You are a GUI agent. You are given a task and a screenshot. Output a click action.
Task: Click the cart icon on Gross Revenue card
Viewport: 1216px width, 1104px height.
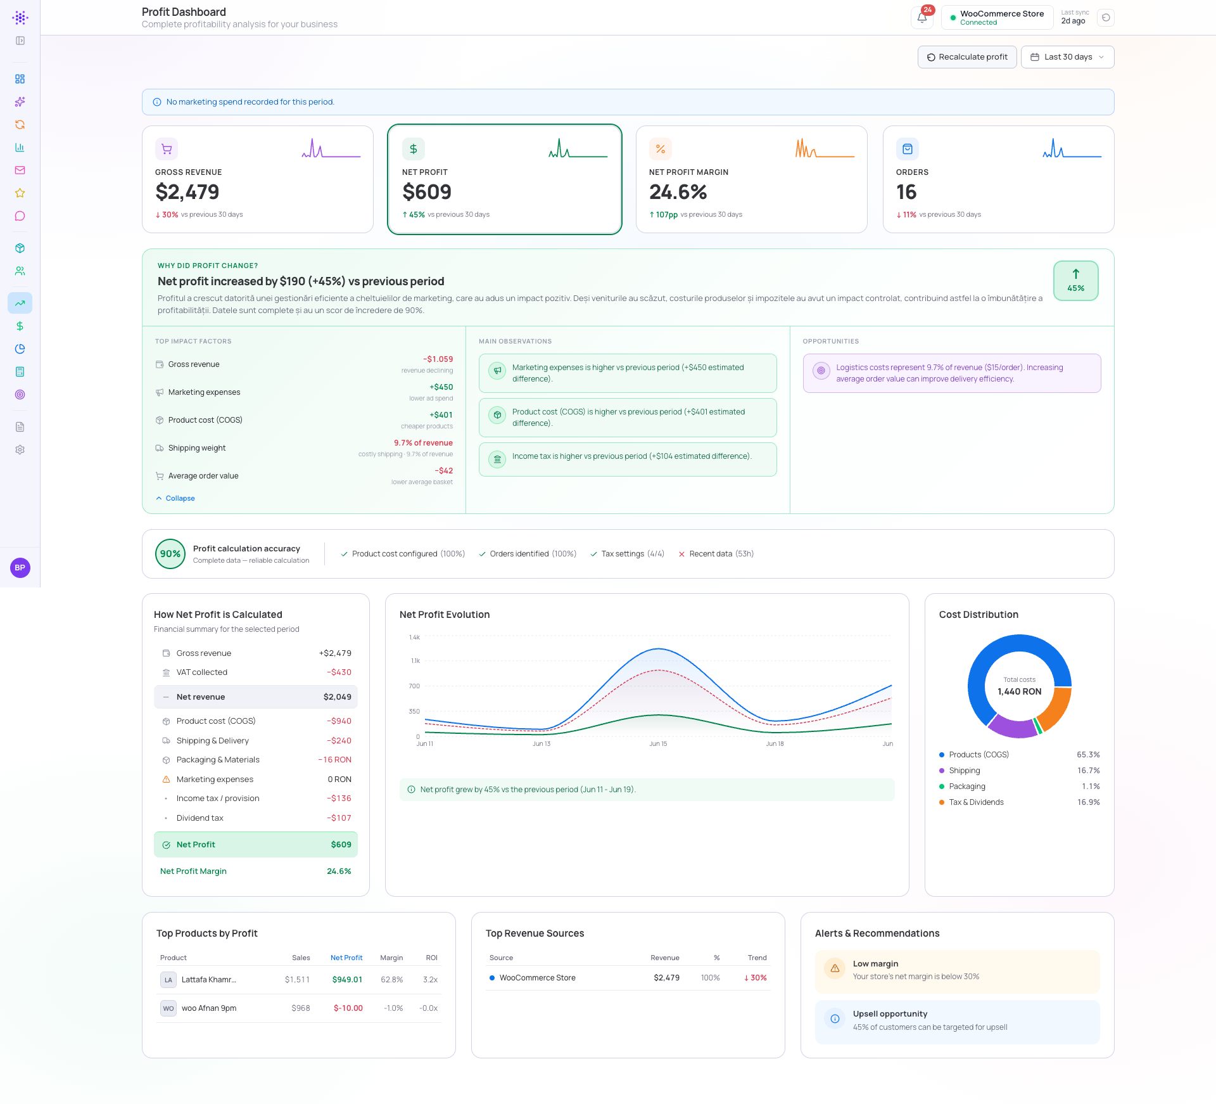[167, 150]
